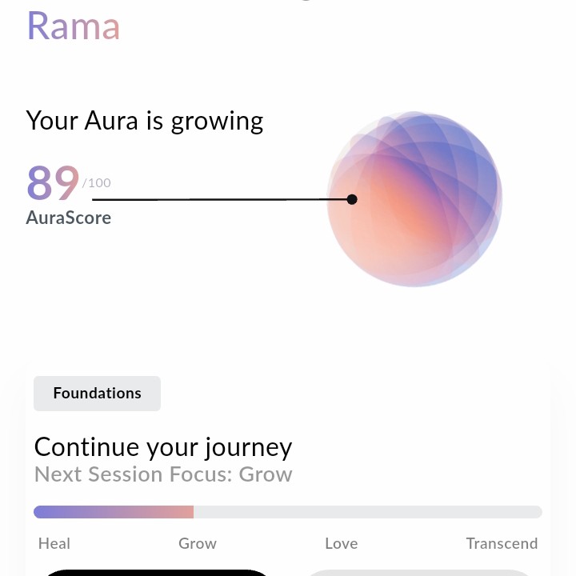Screen dimensions: 576x576
Task: Click the filled gradient part of progress bar
Action: click(x=114, y=512)
